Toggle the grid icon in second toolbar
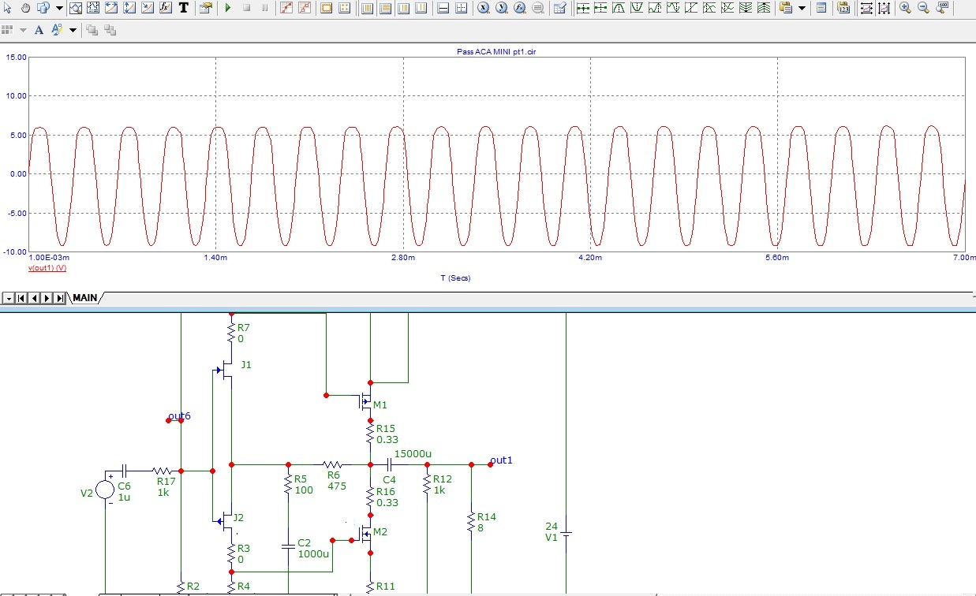 point(7,29)
